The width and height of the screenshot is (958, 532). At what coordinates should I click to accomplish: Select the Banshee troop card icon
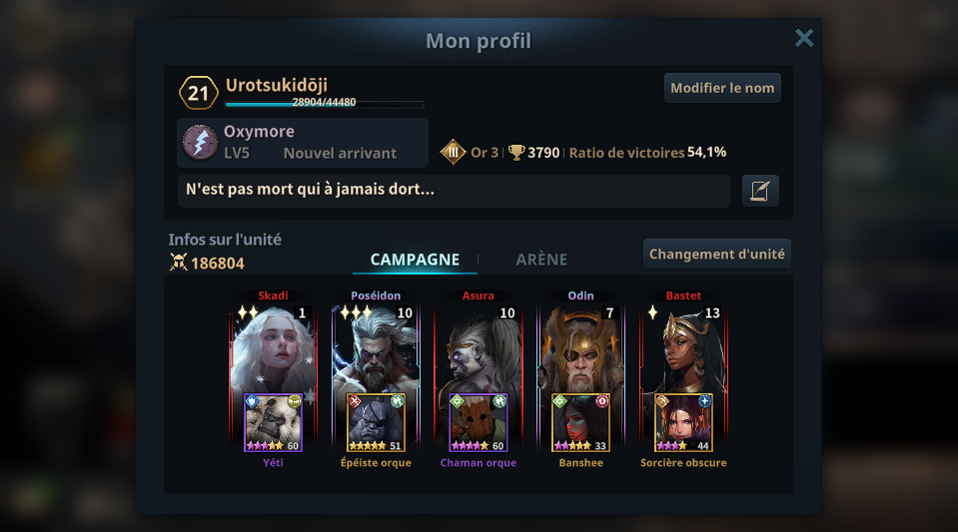[x=581, y=422]
